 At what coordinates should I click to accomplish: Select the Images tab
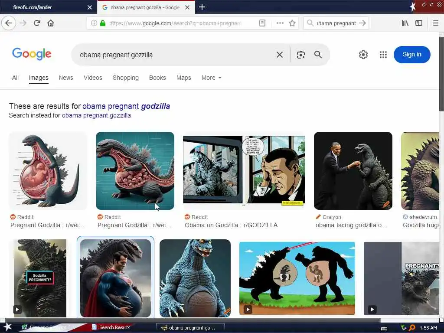[39, 78]
